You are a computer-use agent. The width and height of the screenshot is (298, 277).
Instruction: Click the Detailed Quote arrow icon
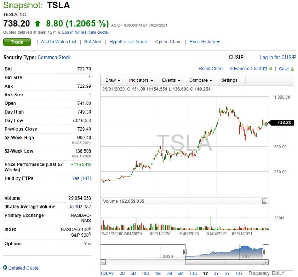[5, 268]
